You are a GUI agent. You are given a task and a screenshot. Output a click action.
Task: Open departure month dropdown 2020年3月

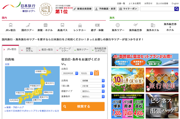70,73
